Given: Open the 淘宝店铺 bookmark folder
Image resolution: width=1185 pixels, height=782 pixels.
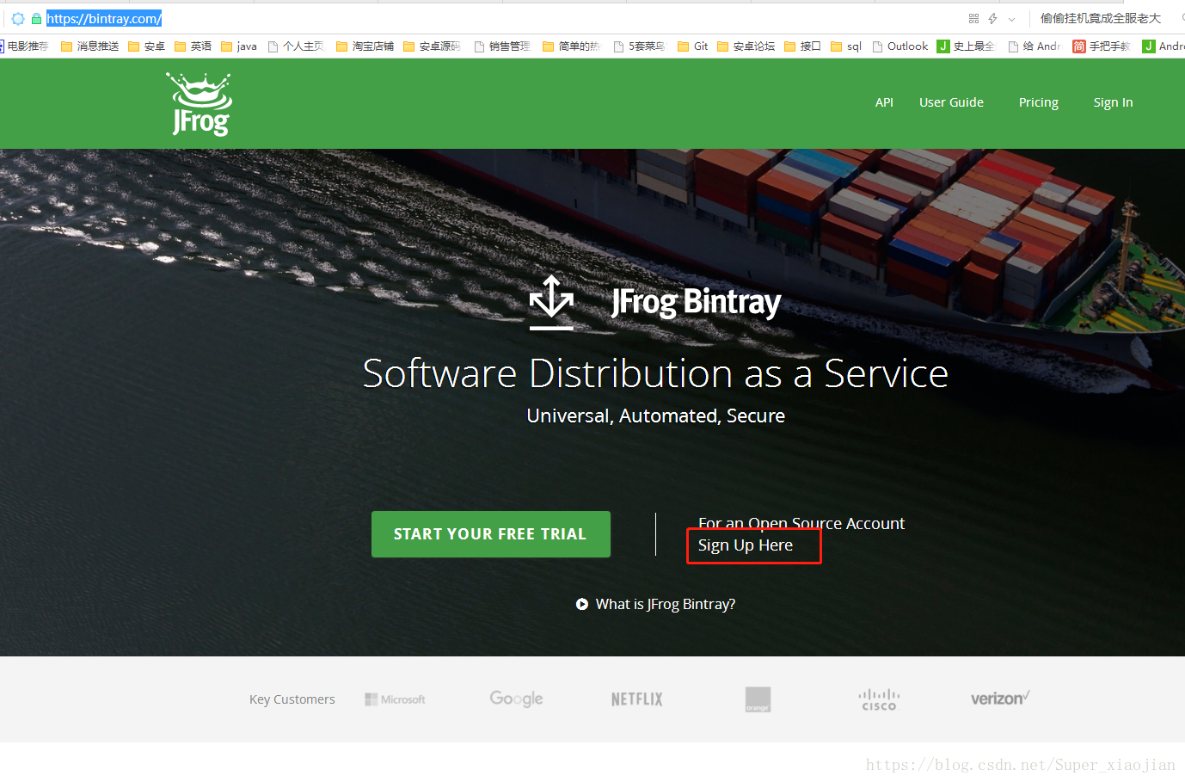Looking at the screenshot, I should coord(365,46).
